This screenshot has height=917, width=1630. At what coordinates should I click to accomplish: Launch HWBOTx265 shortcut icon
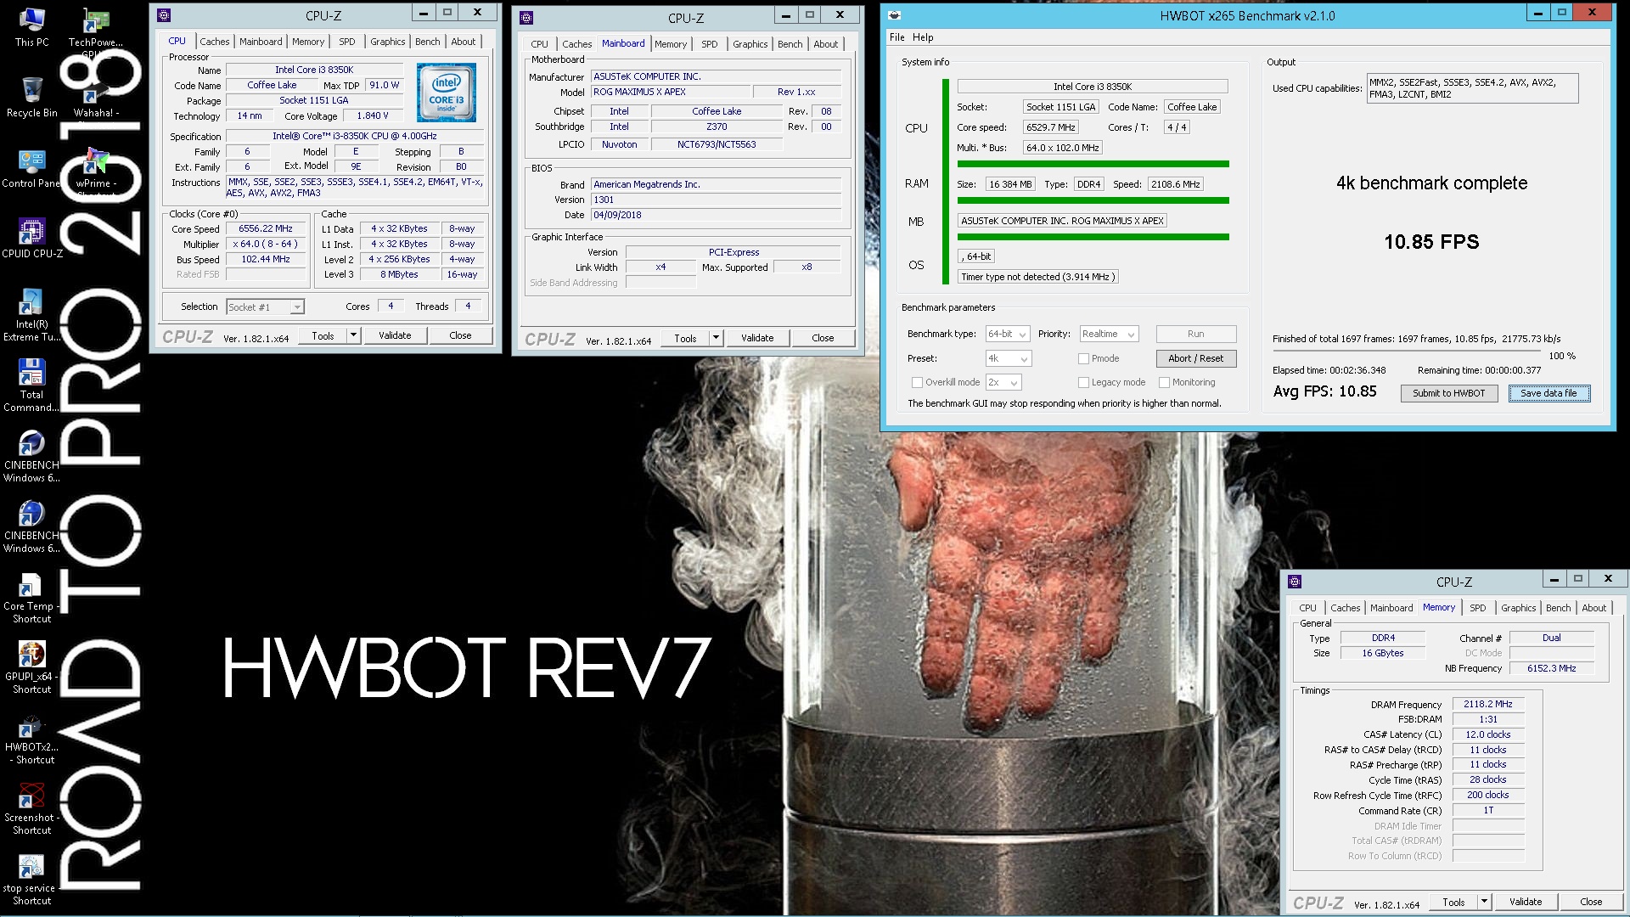pos(31,738)
